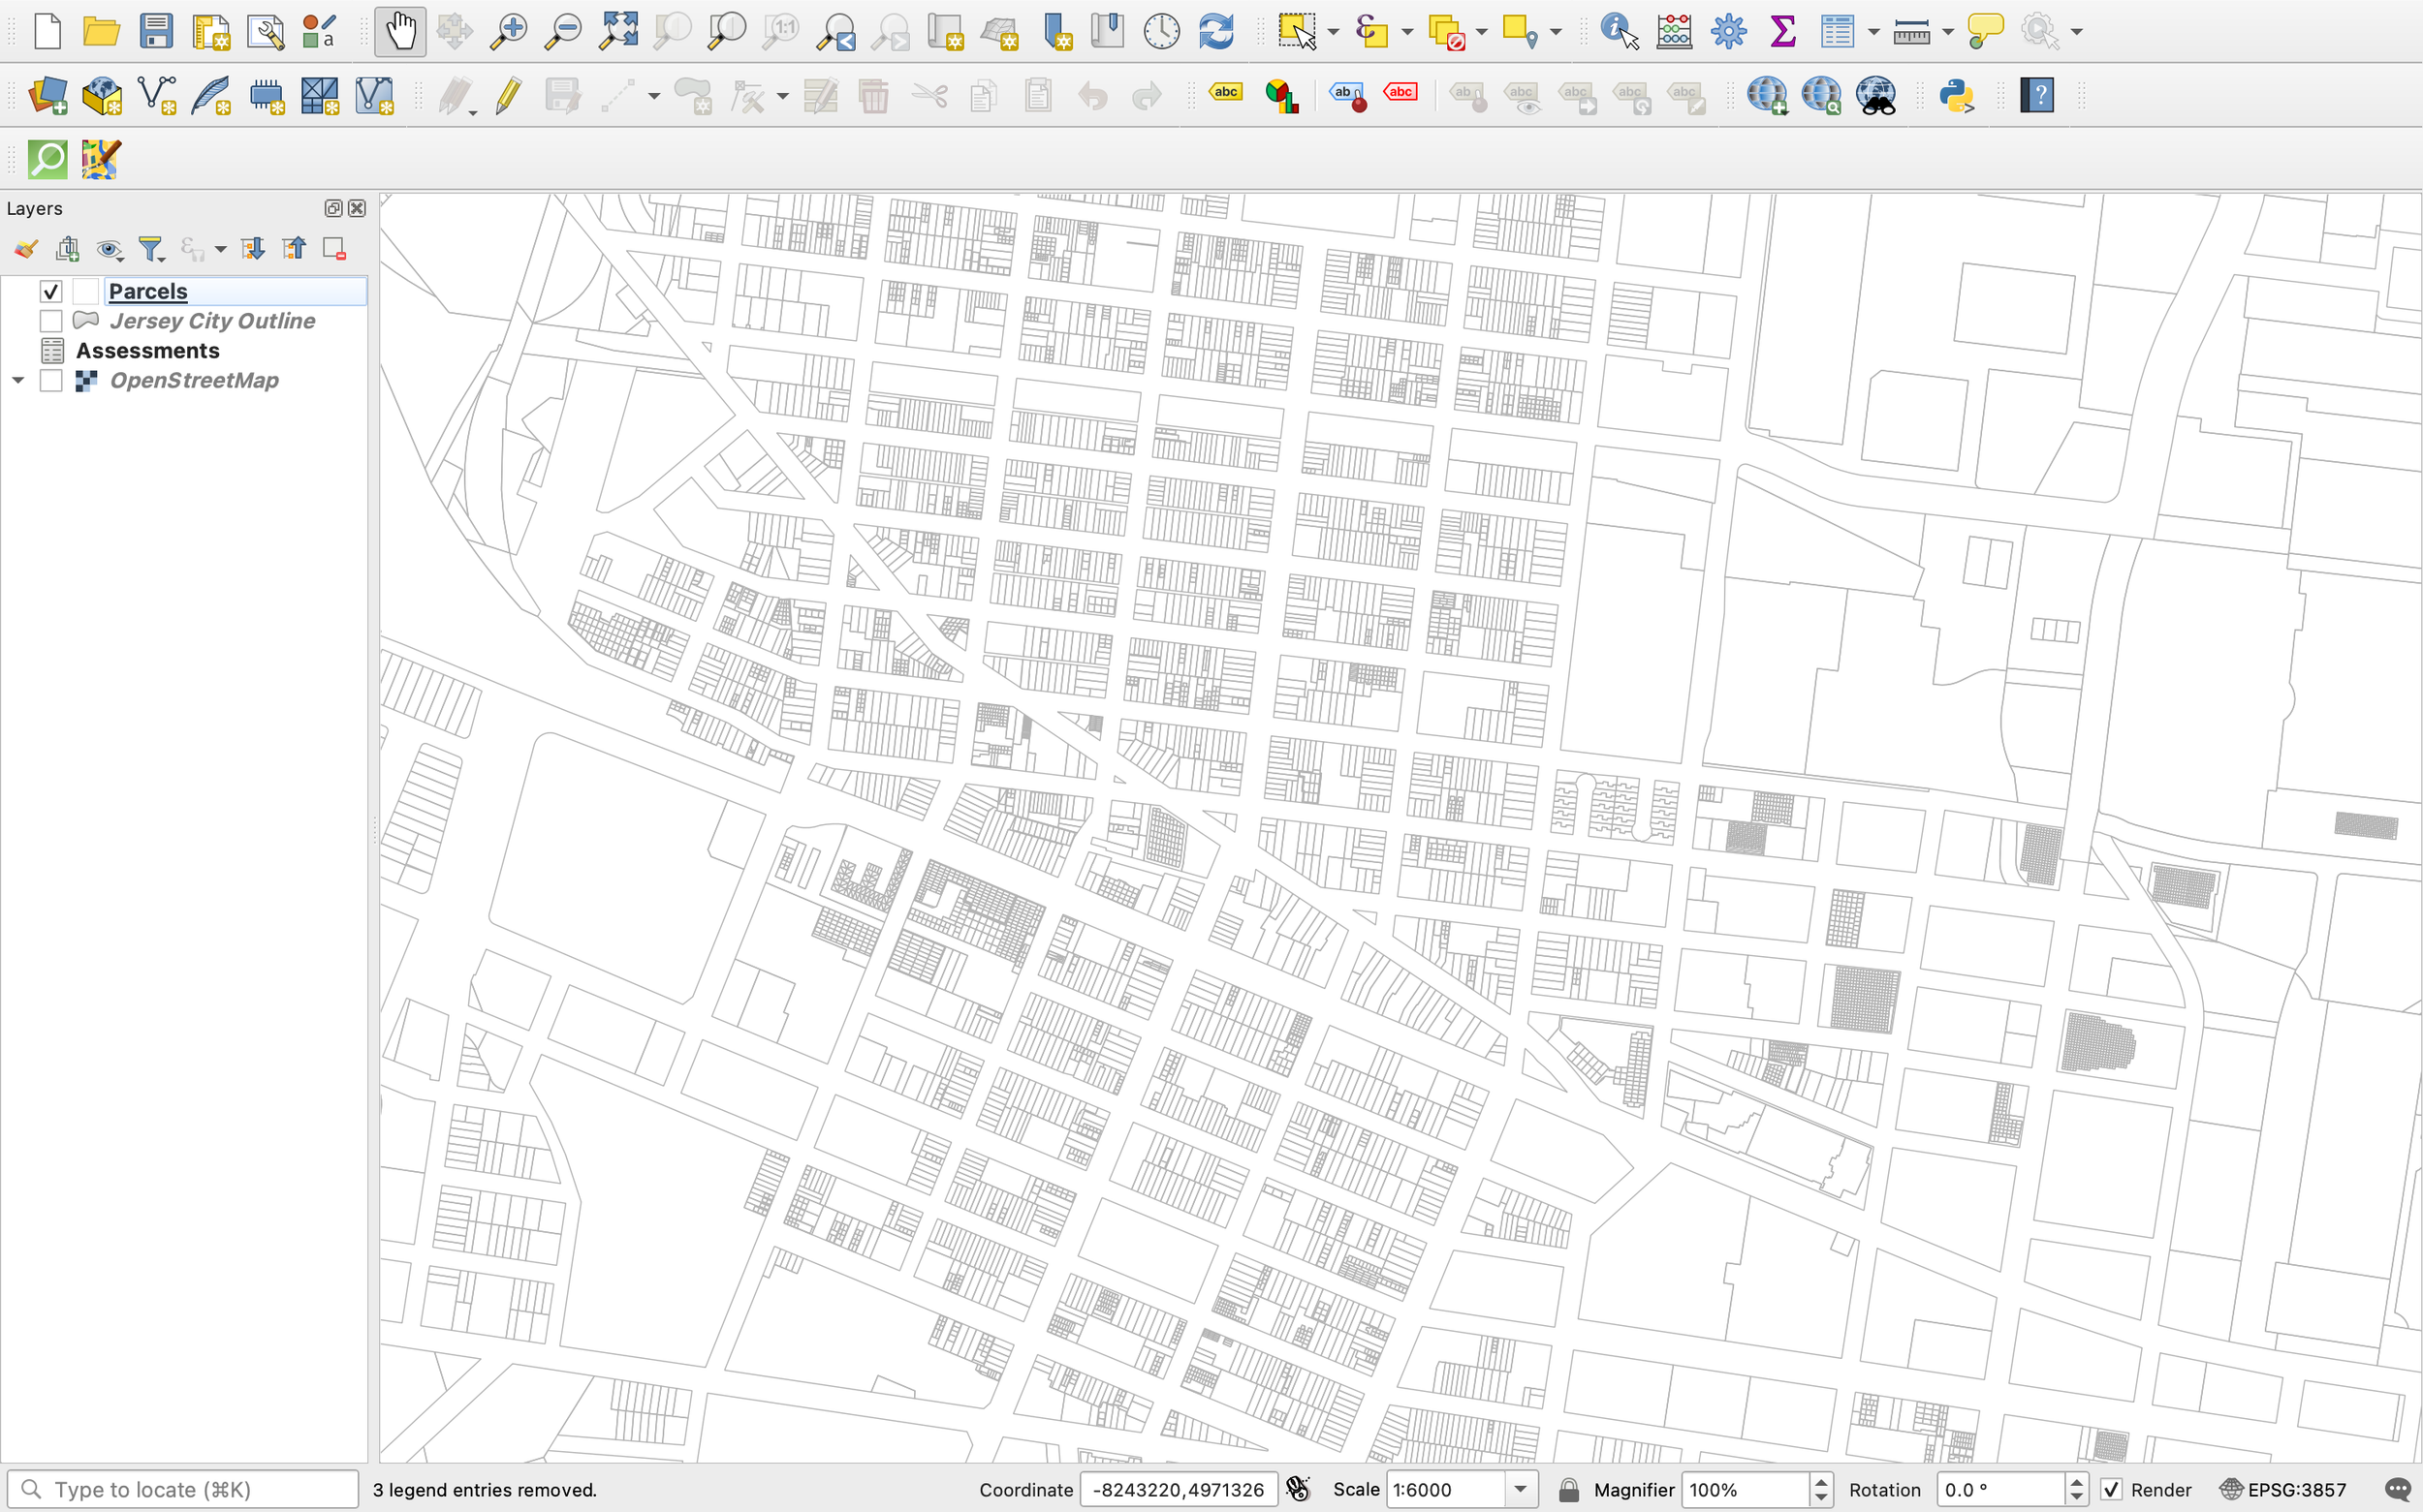The image size is (2423, 1512).
Task: Select the Assessments table layer
Action: tap(147, 351)
